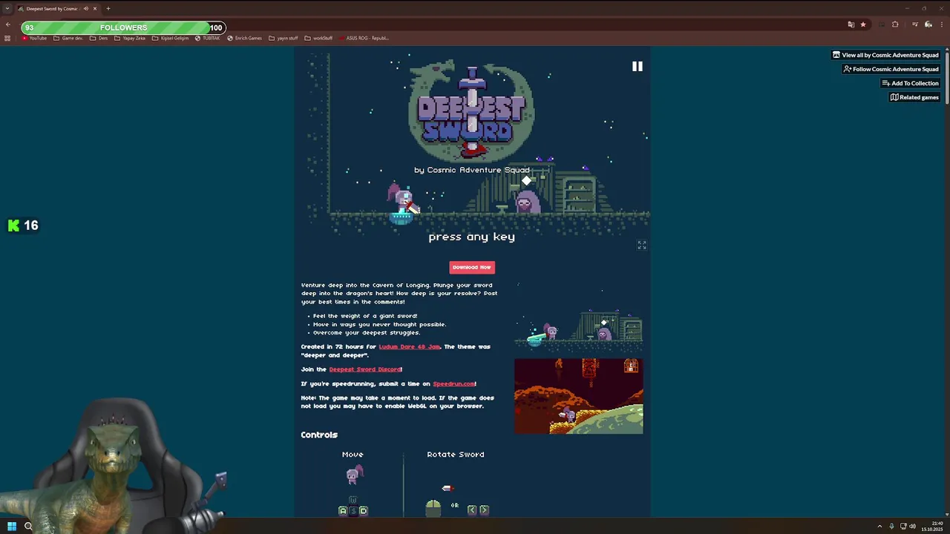This screenshot has width=950, height=534.
Task: Expand the tab search dropdown
Action: (7, 9)
